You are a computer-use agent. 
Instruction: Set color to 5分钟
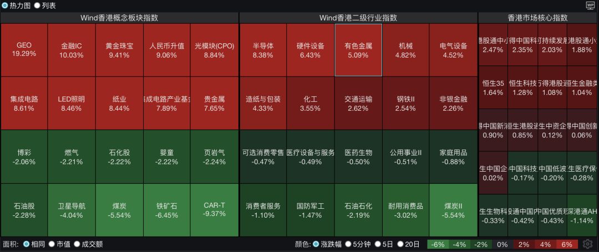[348, 244]
